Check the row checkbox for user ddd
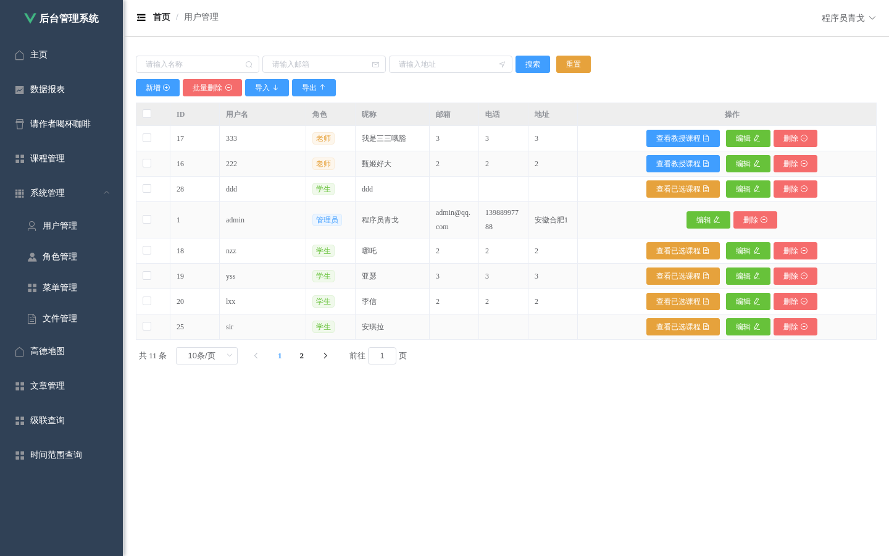Screen dimensions: 889x556 pyautogui.click(x=147, y=188)
